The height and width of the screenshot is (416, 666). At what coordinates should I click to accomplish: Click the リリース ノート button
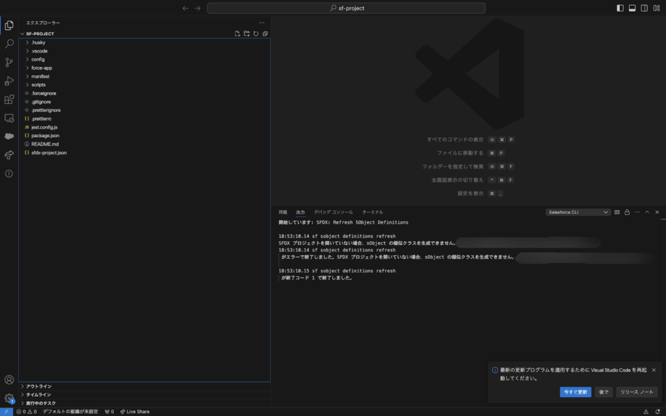click(x=637, y=392)
